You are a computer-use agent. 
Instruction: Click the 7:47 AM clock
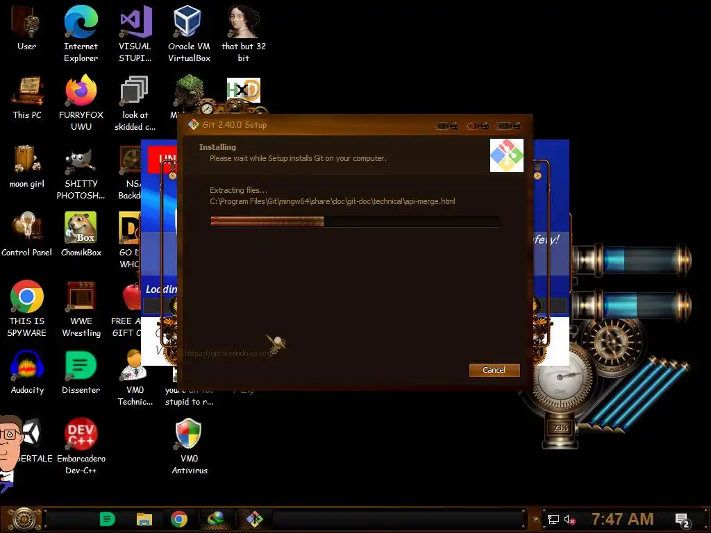623,519
